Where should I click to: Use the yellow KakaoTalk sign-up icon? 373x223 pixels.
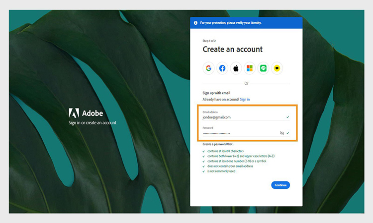pyautogui.click(x=277, y=68)
